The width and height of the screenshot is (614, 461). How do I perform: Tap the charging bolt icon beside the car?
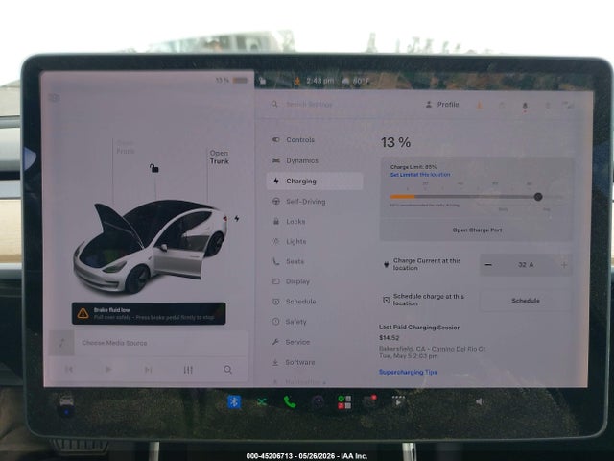[x=237, y=218]
